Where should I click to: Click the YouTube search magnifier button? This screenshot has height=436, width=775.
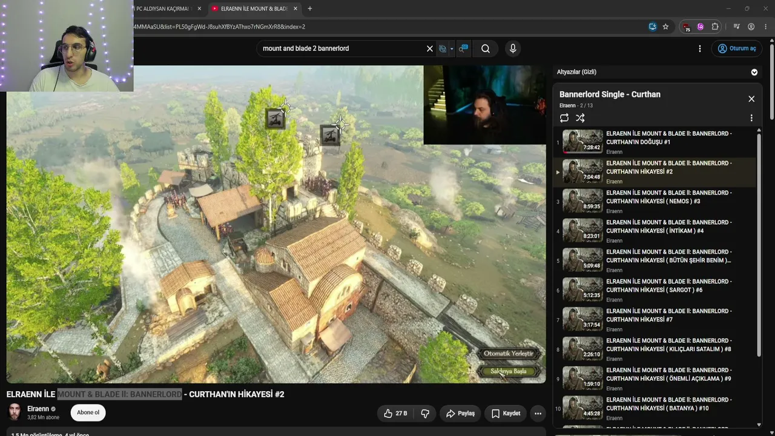pyautogui.click(x=486, y=48)
